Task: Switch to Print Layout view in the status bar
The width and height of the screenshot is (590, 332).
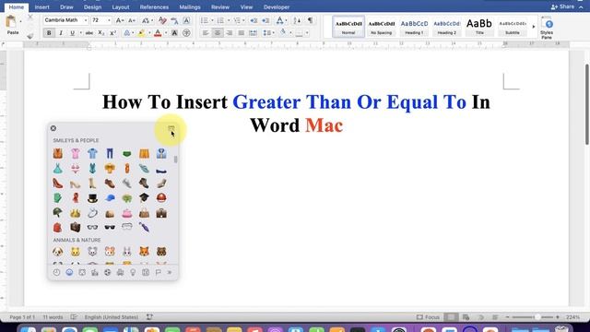Action: pos(451,317)
